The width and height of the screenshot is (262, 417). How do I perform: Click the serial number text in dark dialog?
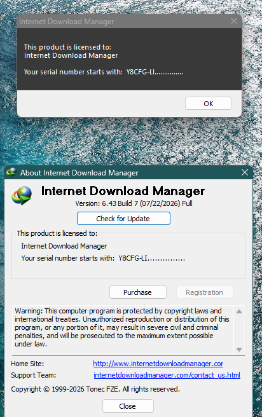(x=104, y=72)
